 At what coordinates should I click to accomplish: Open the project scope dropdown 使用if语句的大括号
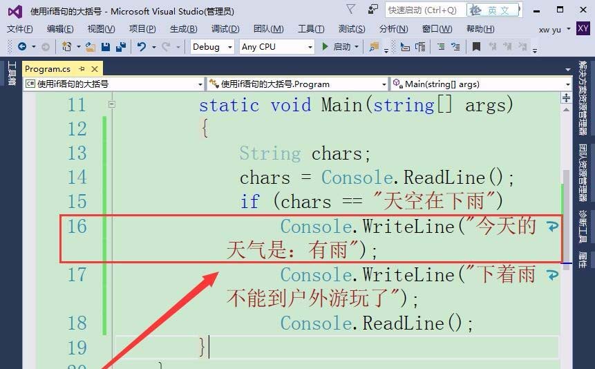(114, 84)
